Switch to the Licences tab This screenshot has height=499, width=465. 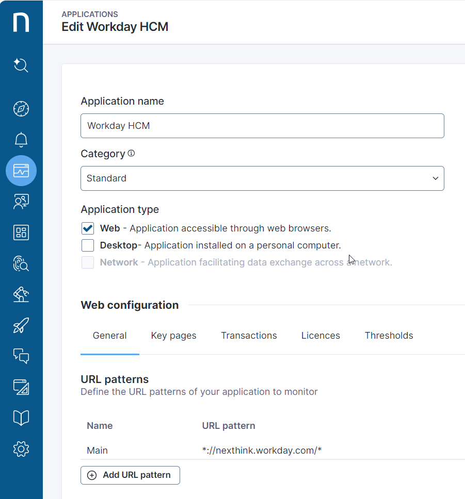[320, 336]
